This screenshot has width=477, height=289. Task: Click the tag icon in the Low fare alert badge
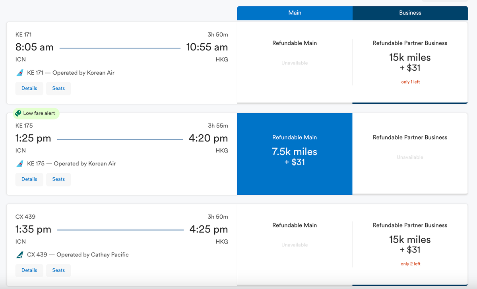[x=17, y=113]
